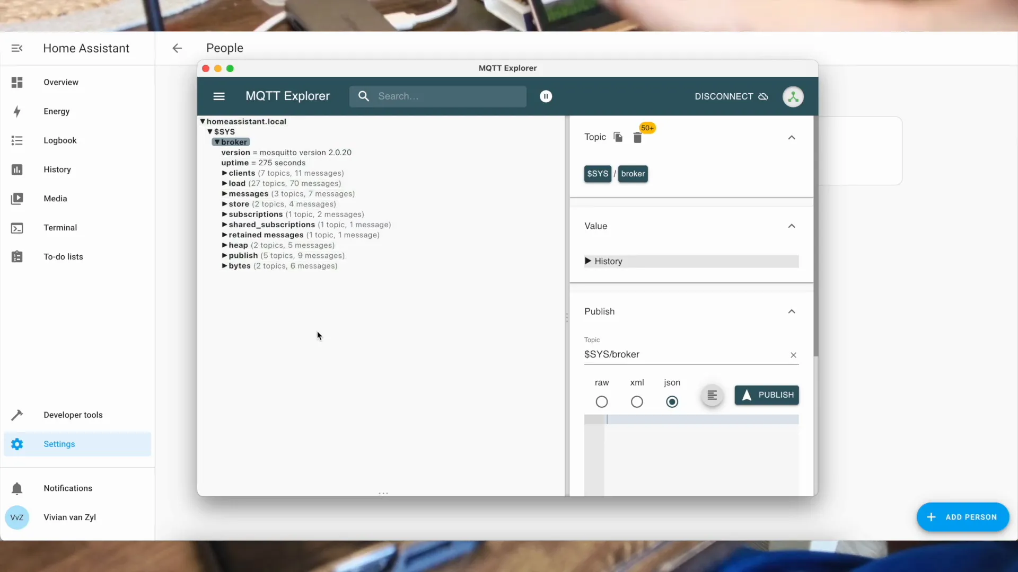Expand the shared_subscriptions topic node
Viewport: 1018px width, 572px height.
tap(224, 225)
